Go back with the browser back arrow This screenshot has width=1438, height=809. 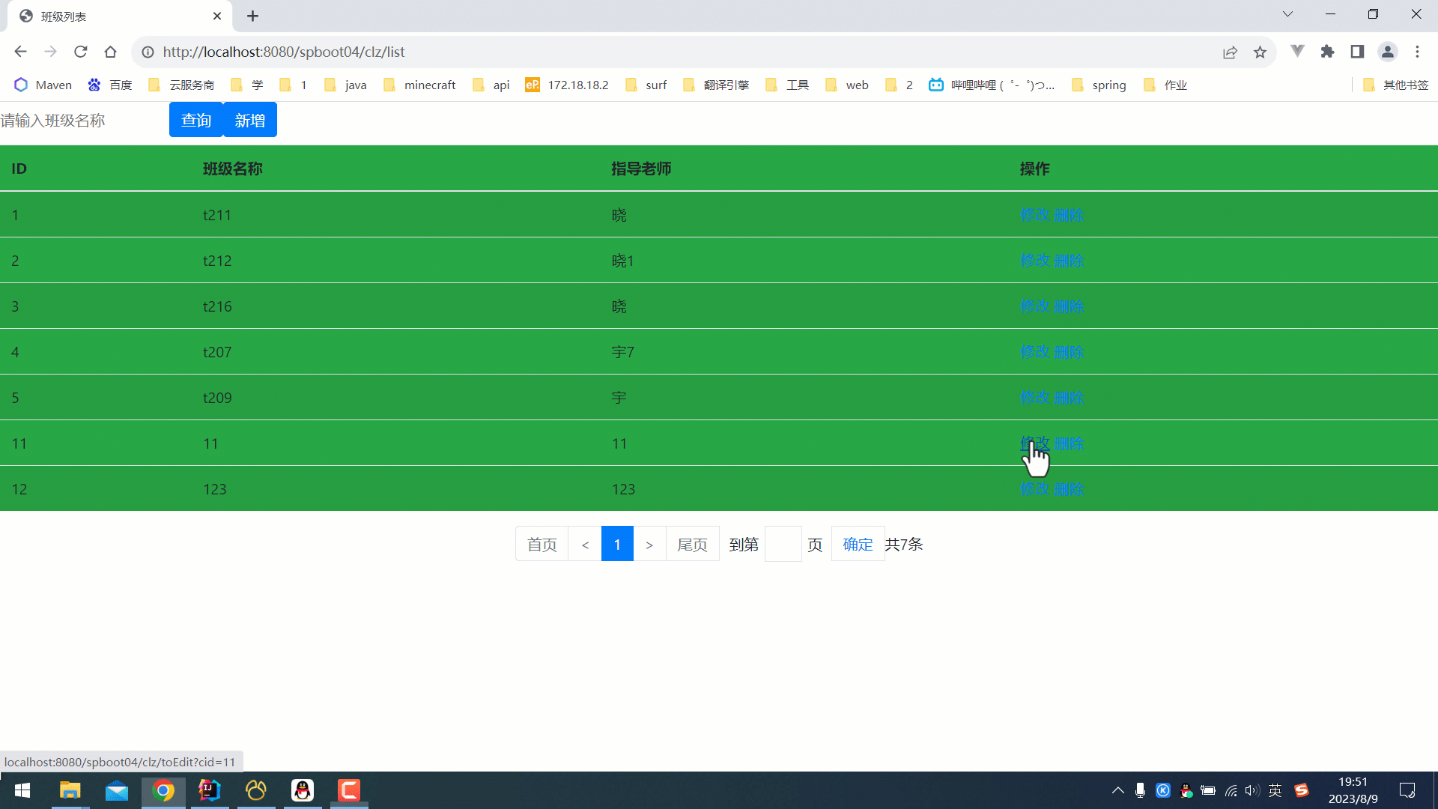coord(20,52)
